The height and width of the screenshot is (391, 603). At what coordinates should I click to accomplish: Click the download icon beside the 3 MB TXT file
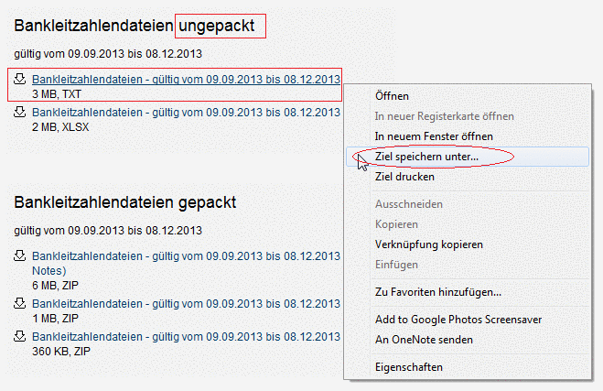click(19, 79)
